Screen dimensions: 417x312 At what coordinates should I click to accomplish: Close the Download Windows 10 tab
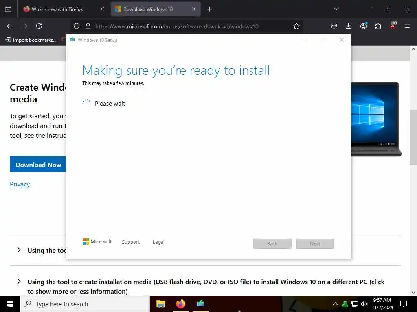194,9
